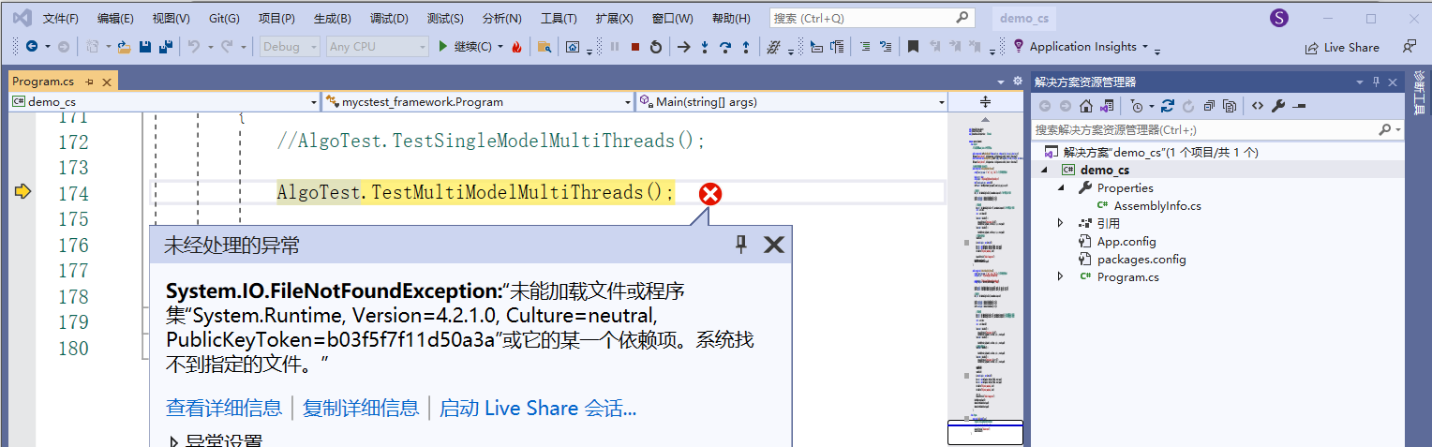This screenshot has height=447, width=1432.
Task: Click the Find in Files folder icon
Action: tap(543, 47)
